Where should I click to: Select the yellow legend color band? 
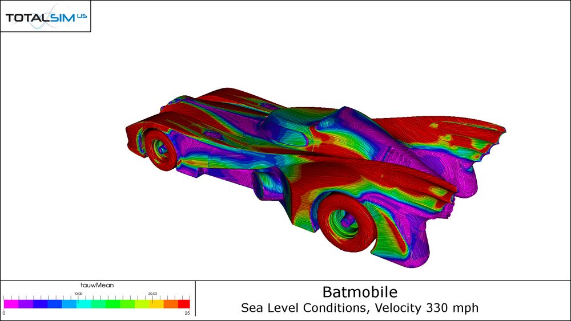pyautogui.click(x=156, y=304)
